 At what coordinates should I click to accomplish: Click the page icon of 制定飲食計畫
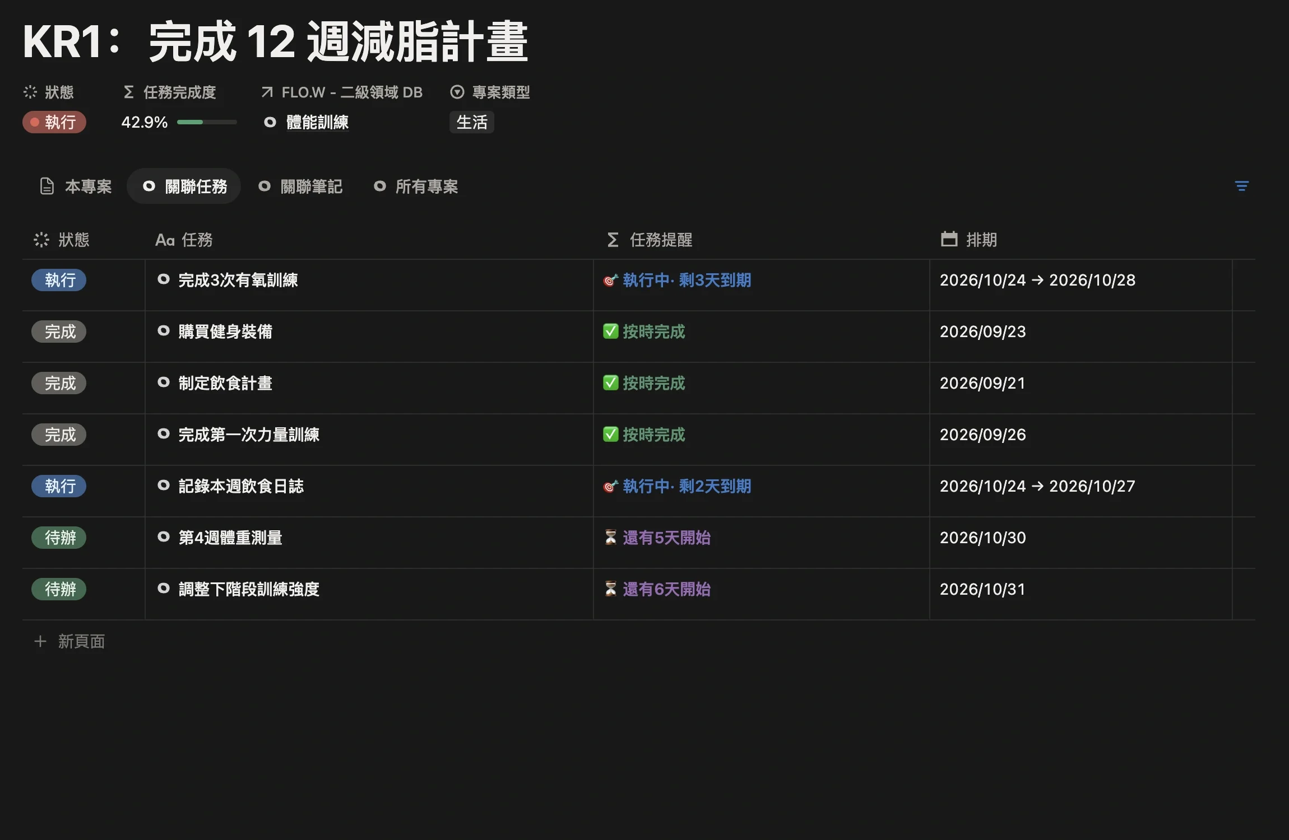pos(164,382)
